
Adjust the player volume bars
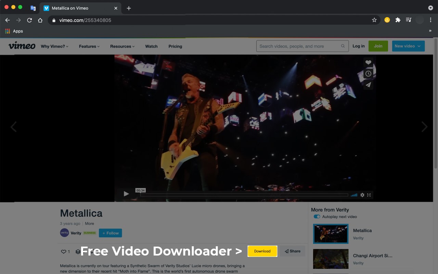click(354, 195)
